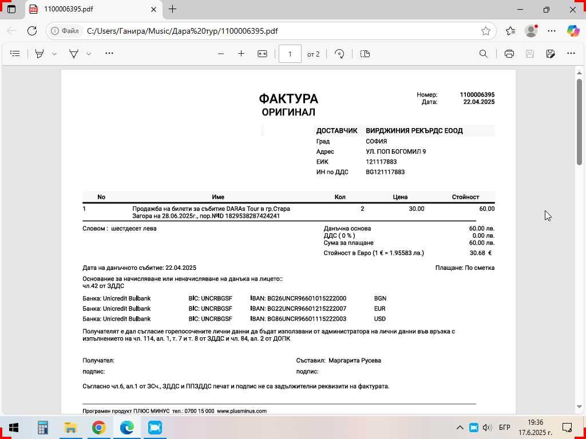Viewport: 586px width, 439px height.
Task: Toggle the page view layout button
Action: pyautogui.click(x=365, y=54)
